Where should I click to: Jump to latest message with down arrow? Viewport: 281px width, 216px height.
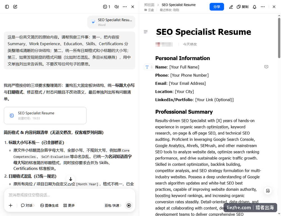[71, 179]
